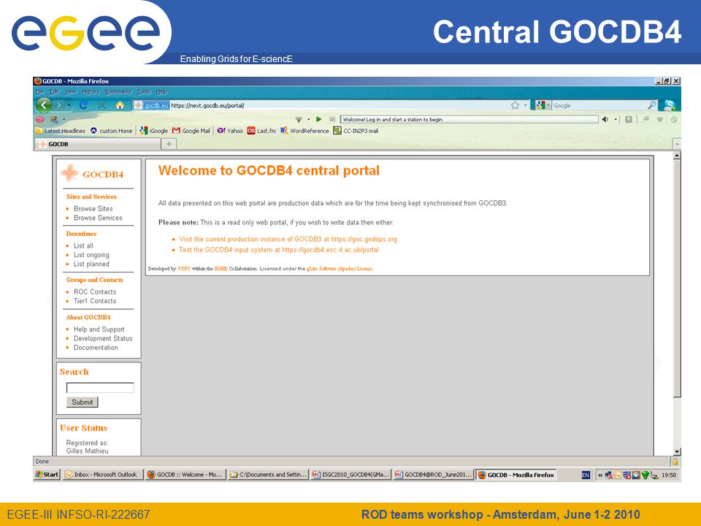Open Help and Support link
701x526 pixels.
click(99, 329)
